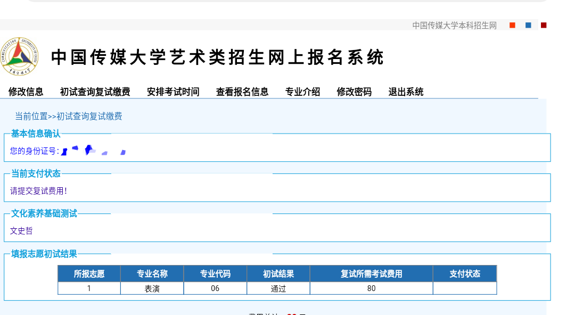Select the dark red theme color square
The width and height of the screenshot is (575, 315).
(x=544, y=26)
